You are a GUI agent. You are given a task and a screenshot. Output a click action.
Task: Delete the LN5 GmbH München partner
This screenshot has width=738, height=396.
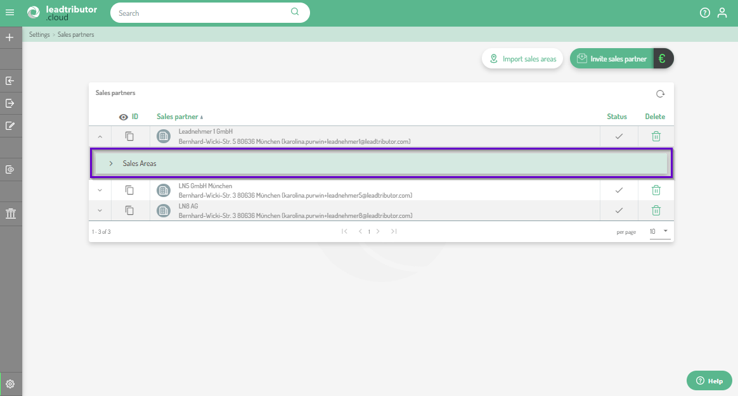(x=656, y=190)
